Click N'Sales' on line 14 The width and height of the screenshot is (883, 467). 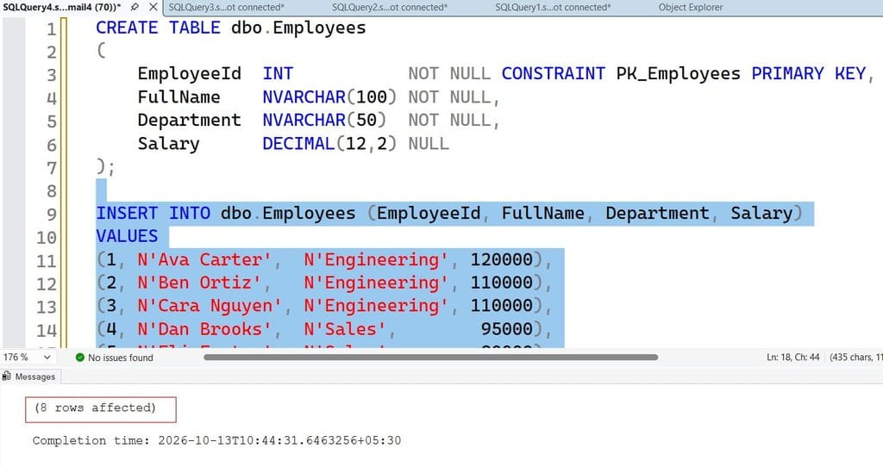point(345,328)
